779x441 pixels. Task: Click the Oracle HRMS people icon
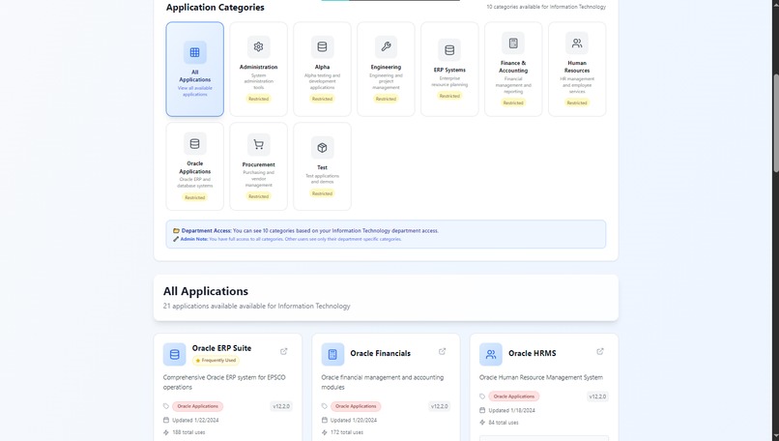pos(490,355)
